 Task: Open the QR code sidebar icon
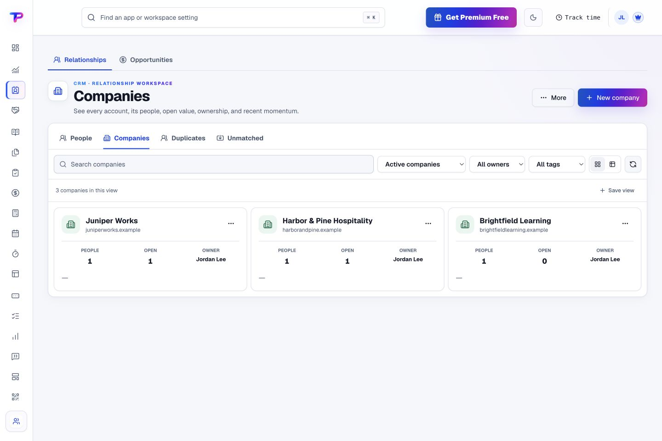(15, 397)
